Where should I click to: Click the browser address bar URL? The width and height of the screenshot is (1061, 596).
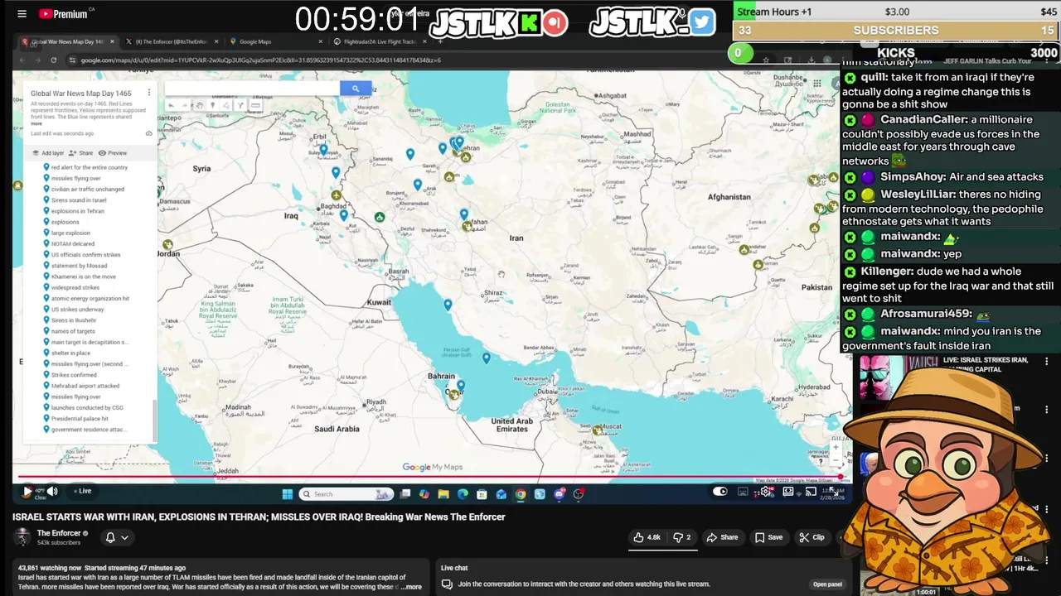pyautogui.click(x=260, y=60)
